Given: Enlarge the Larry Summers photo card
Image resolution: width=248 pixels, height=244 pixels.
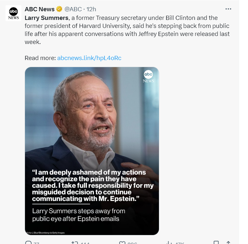Looking at the screenshot, I should click(x=92, y=128).
